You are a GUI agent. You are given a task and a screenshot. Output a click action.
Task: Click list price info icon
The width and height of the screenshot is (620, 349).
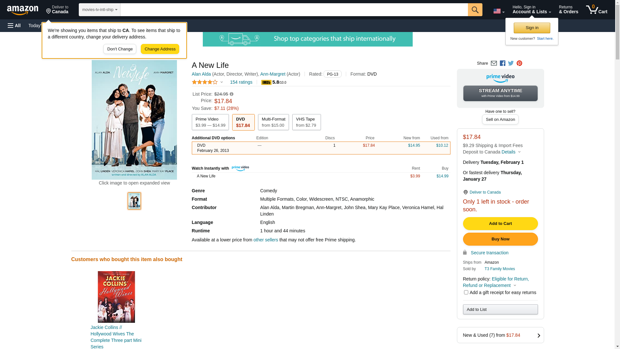[232, 94]
